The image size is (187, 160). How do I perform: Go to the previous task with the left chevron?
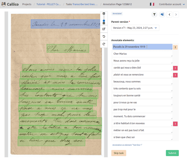pyautogui.click(x=169, y=15)
